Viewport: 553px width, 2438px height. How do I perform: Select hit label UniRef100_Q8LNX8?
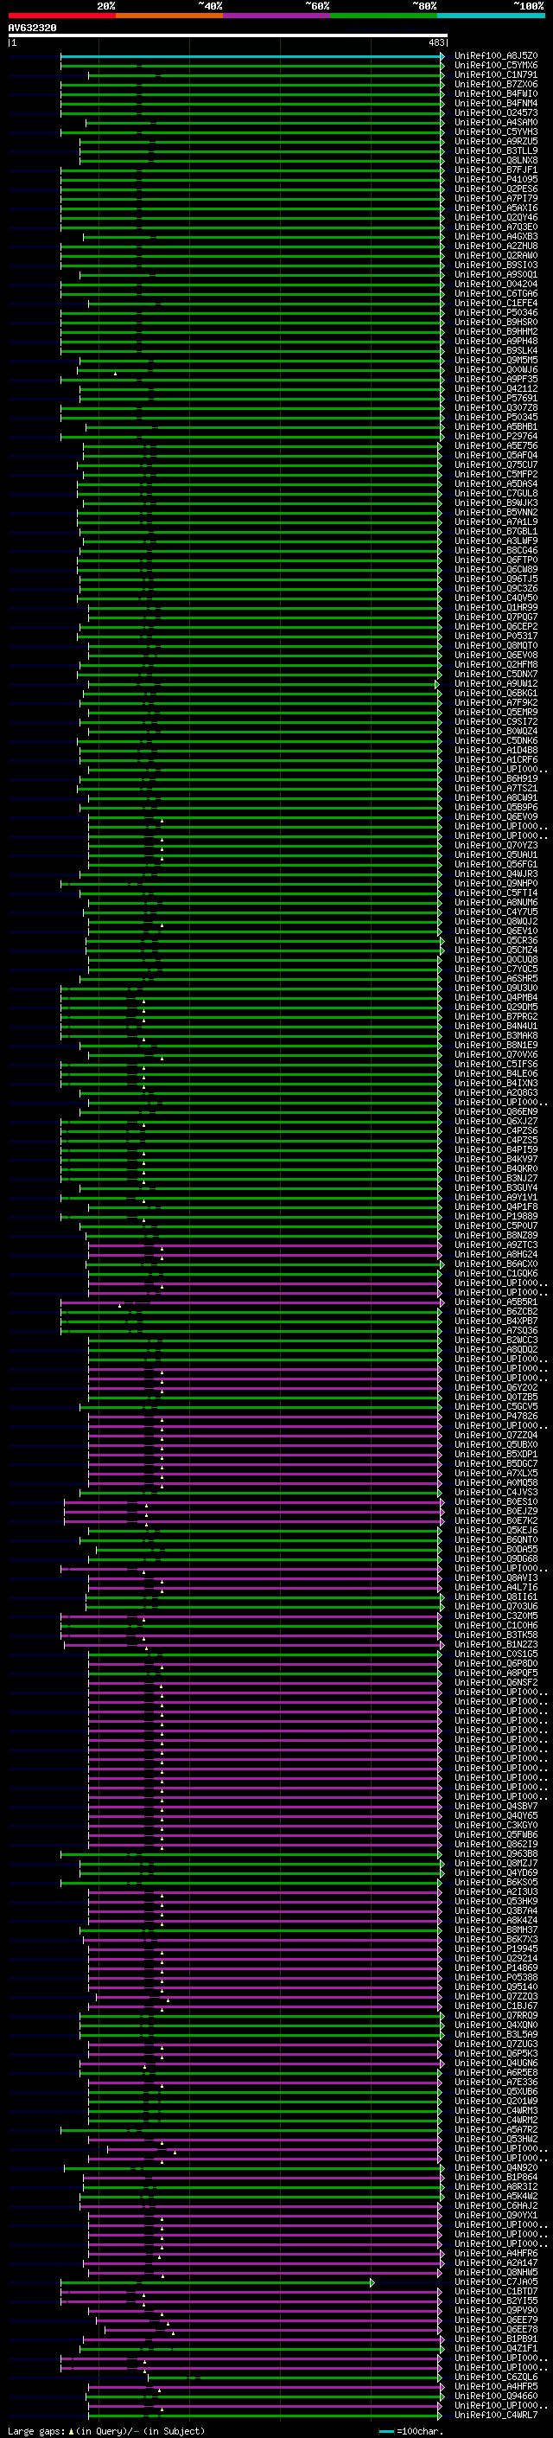pos(496,160)
